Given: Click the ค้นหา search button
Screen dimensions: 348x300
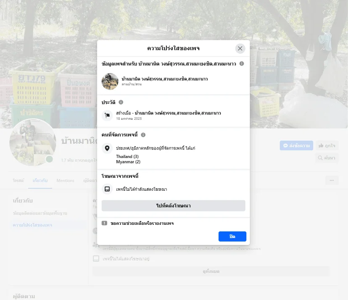Looking at the screenshot, I should [x=327, y=158].
